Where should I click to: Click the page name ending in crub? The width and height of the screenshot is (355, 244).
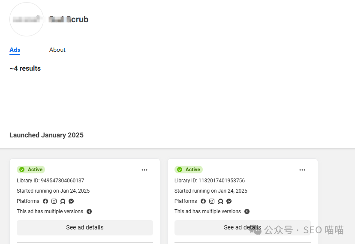[68, 19]
